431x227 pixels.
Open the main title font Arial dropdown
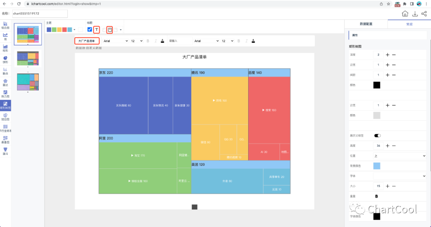pyautogui.click(x=116, y=41)
